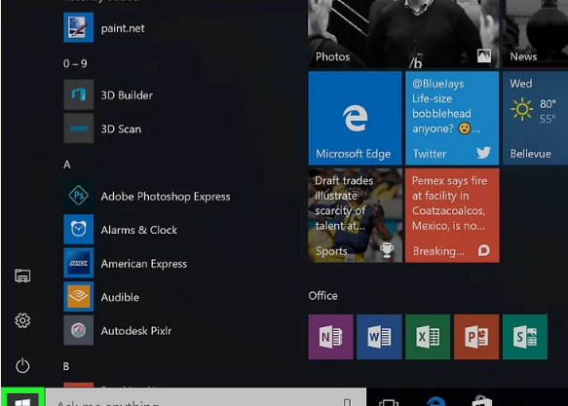Viewport: 568px width, 406px height.
Task: Open the Sports draft trades tile
Action: coord(355,215)
